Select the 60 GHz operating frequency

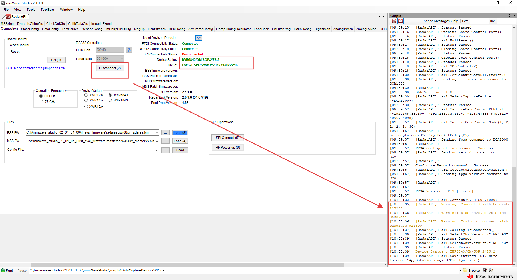click(x=41, y=96)
